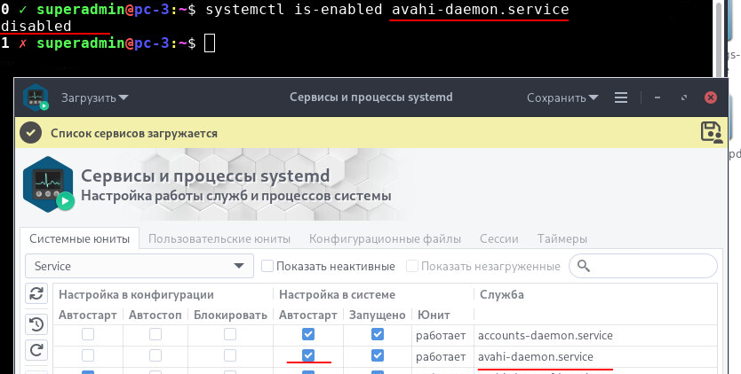
Task: Open the Загрузить dropdown menu
Action: 94,98
